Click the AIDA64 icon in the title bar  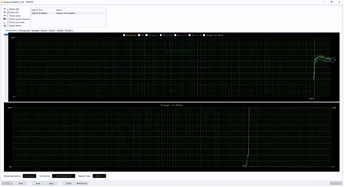pos(2,2)
